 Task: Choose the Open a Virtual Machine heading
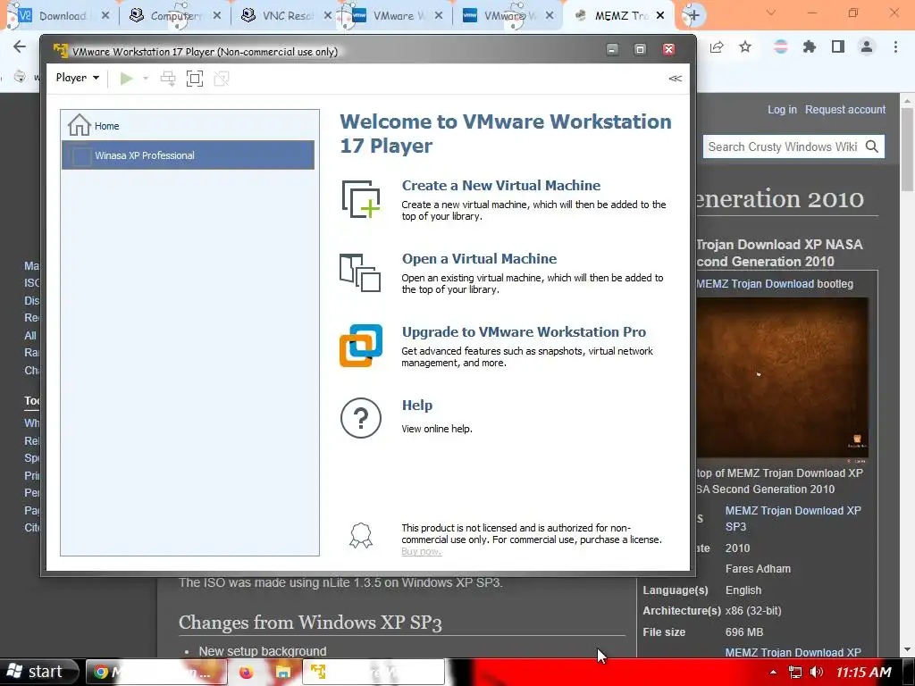coord(479,258)
